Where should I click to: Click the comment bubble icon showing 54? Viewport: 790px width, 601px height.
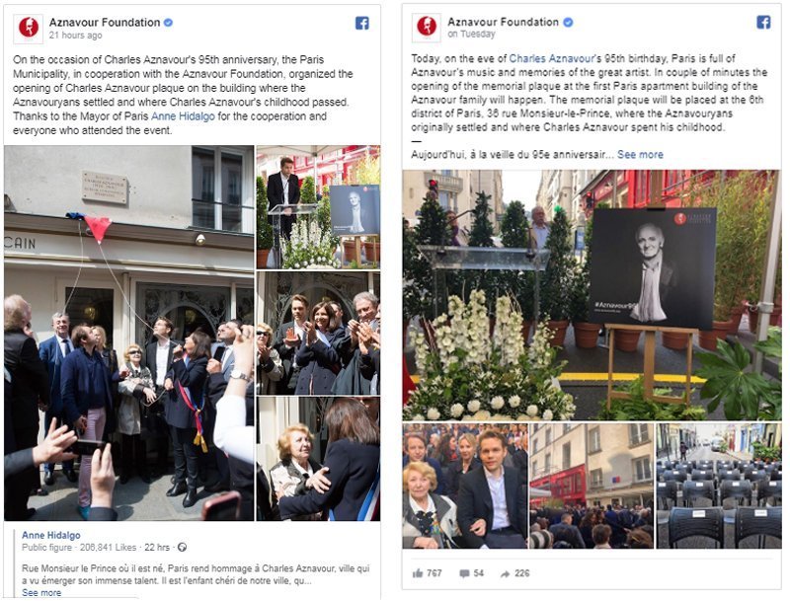(464, 573)
